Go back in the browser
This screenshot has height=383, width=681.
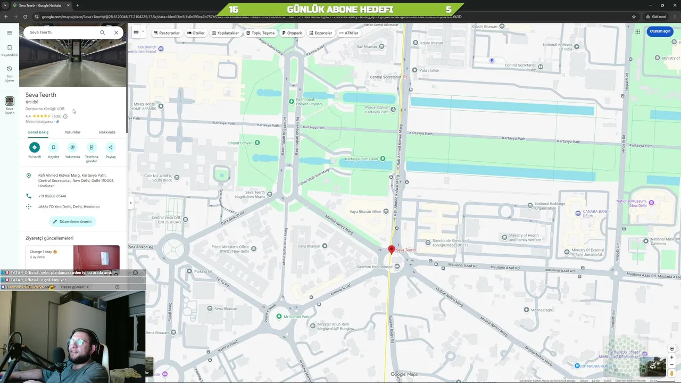6,16
